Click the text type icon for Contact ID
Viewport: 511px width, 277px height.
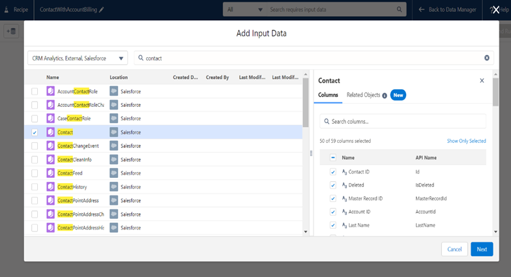(x=344, y=172)
